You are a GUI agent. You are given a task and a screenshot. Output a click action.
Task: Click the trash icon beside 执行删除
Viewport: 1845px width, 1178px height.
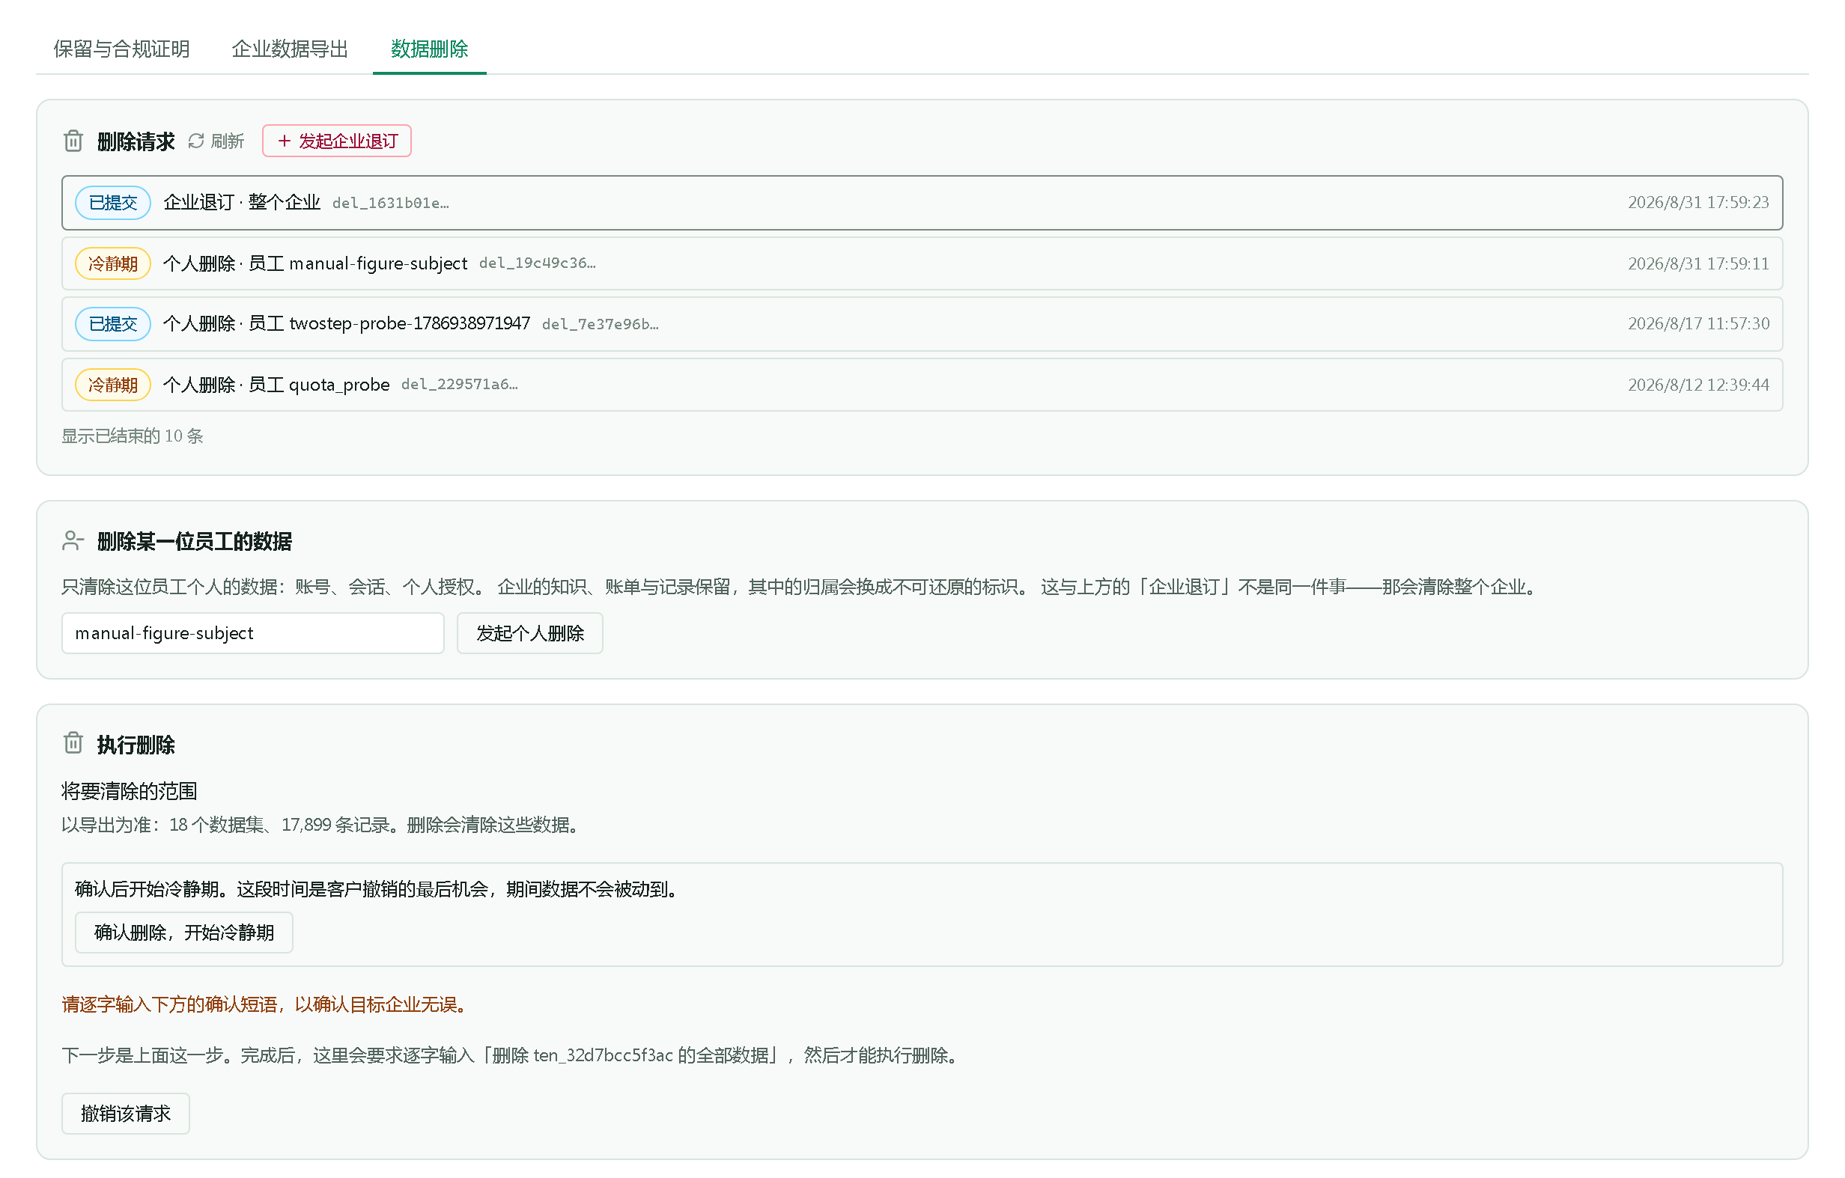pyautogui.click(x=73, y=744)
